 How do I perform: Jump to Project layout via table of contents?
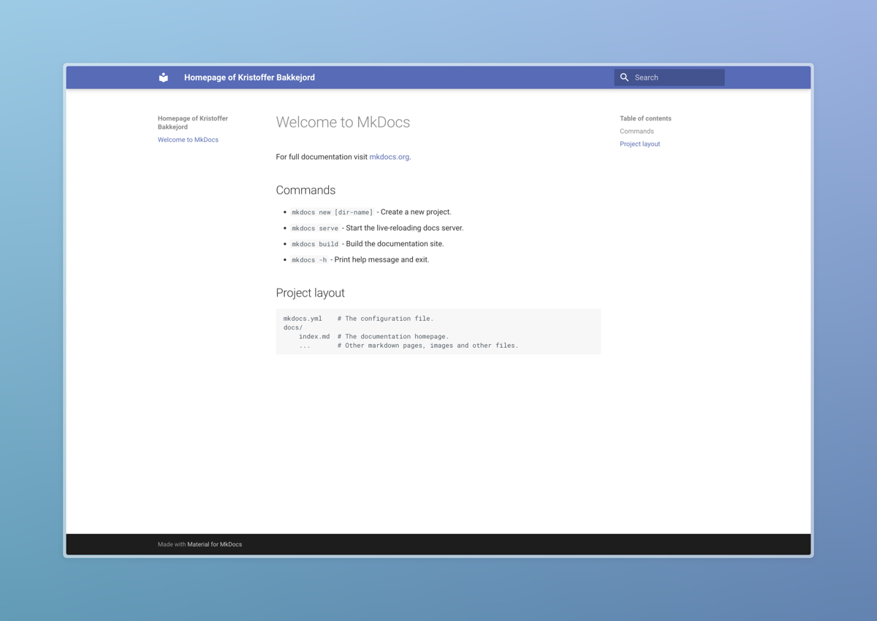pyautogui.click(x=639, y=144)
